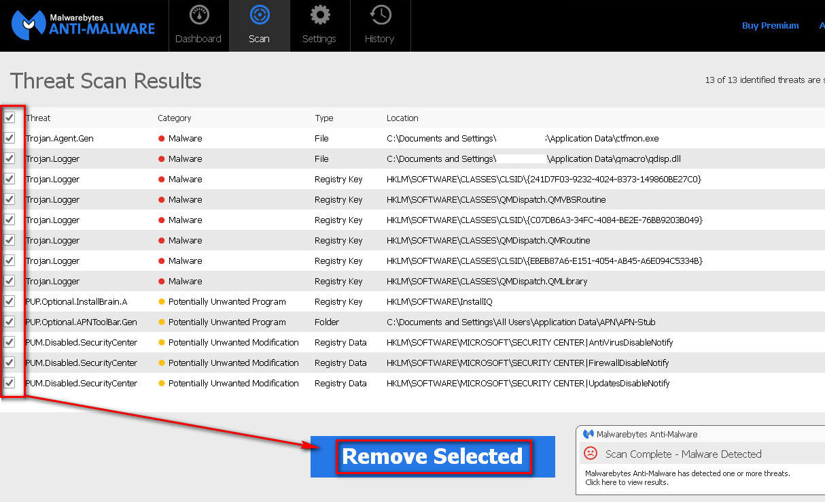This screenshot has height=502, width=825.
Task: Switch to the Scan tab
Action: tap(259, 26)
